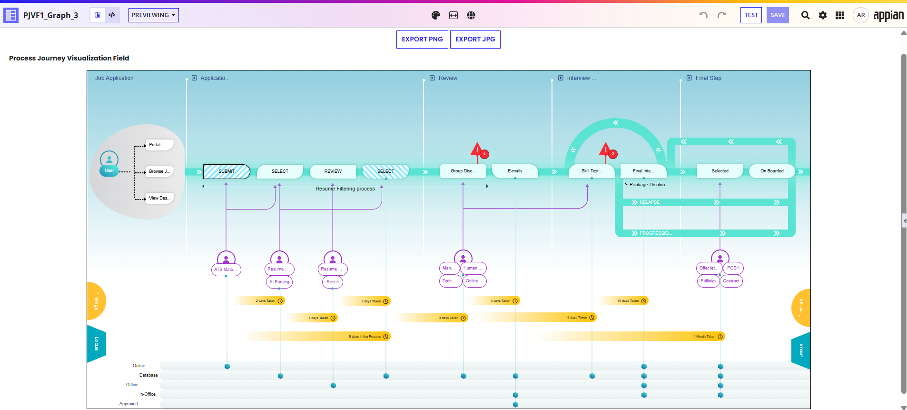Open the PREVIEWING dropdown
Screen dimensions: 907x410
click(x=153, y=15)
